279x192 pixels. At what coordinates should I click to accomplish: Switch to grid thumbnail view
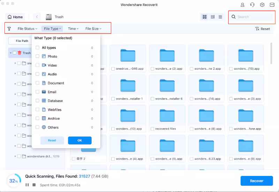pos(205,17)
